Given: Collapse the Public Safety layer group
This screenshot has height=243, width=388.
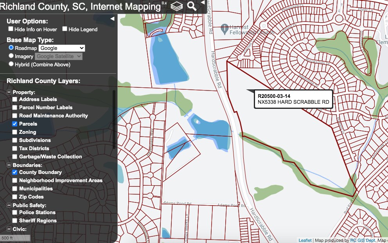Looking at the screenshot, I should [x=9, y=206].
